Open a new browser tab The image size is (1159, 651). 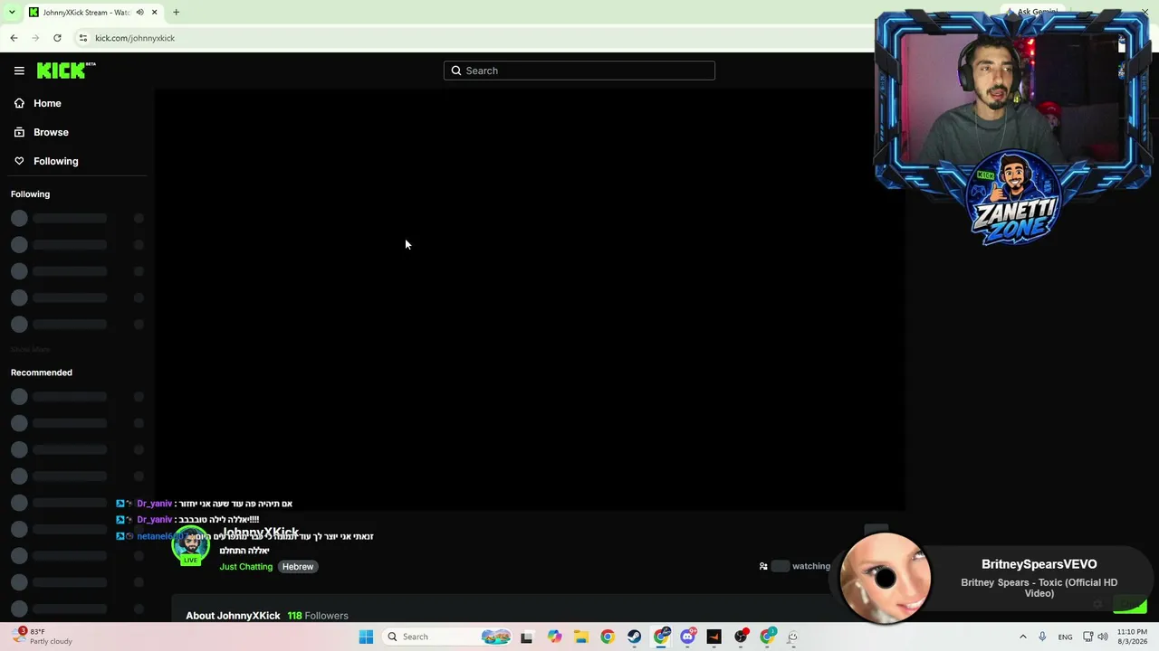176,13
